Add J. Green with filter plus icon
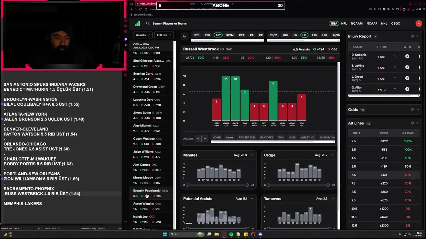This screenshot has height=239, width=426. (407, 78)
